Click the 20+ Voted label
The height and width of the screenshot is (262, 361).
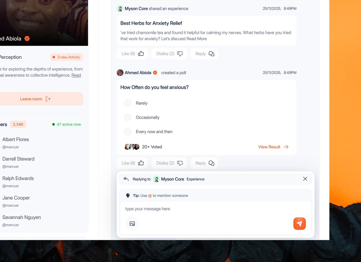point(152,147)
